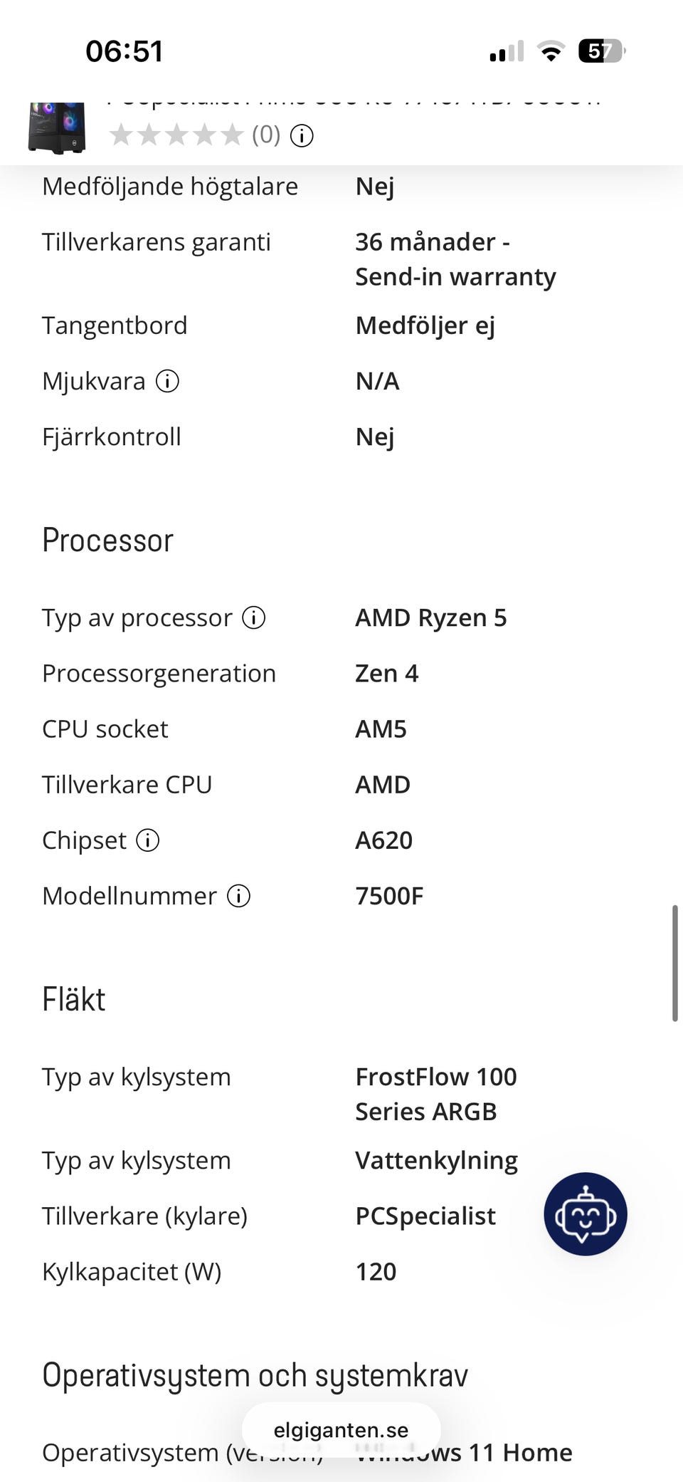Screen dimensions: 683x1482
Task: Open the product thumbnail image
Action: pyautogui.click(x=57, y=128)
